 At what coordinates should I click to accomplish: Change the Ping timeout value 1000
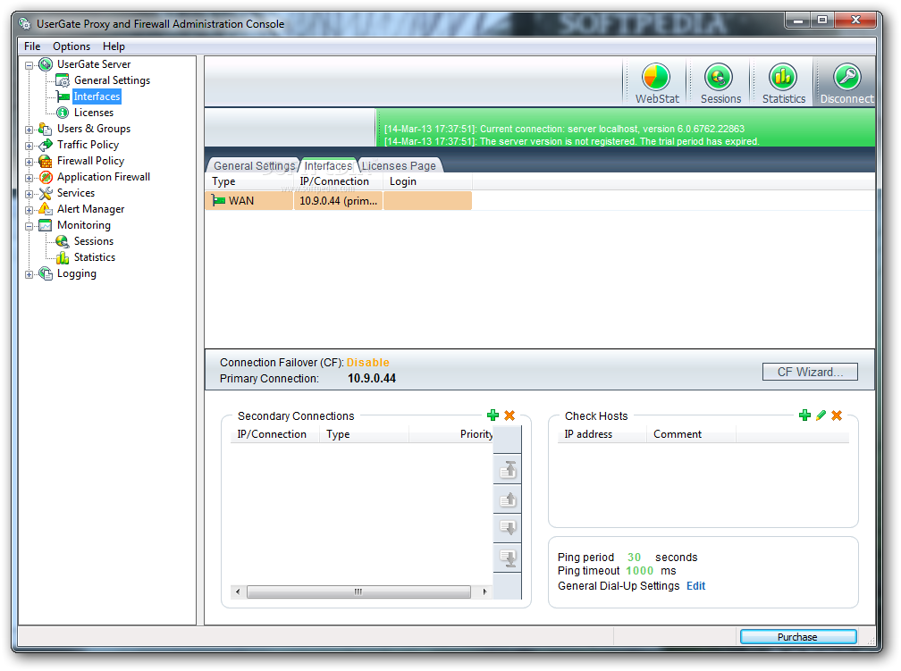[640, 571]
